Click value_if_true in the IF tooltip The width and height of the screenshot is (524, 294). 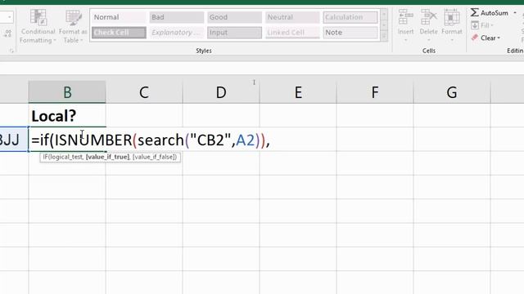(x=107, y=157)
